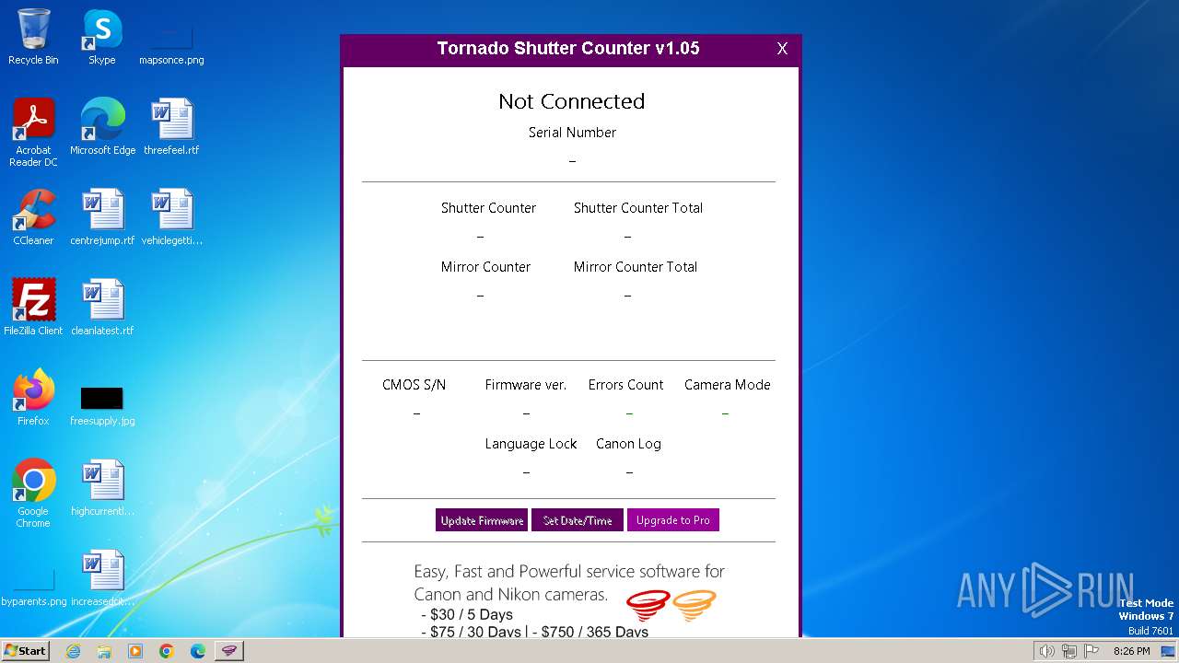Open Acrobat Reader DC shortcut
This screenshot has width=1179, height=663.
point(33,133)
